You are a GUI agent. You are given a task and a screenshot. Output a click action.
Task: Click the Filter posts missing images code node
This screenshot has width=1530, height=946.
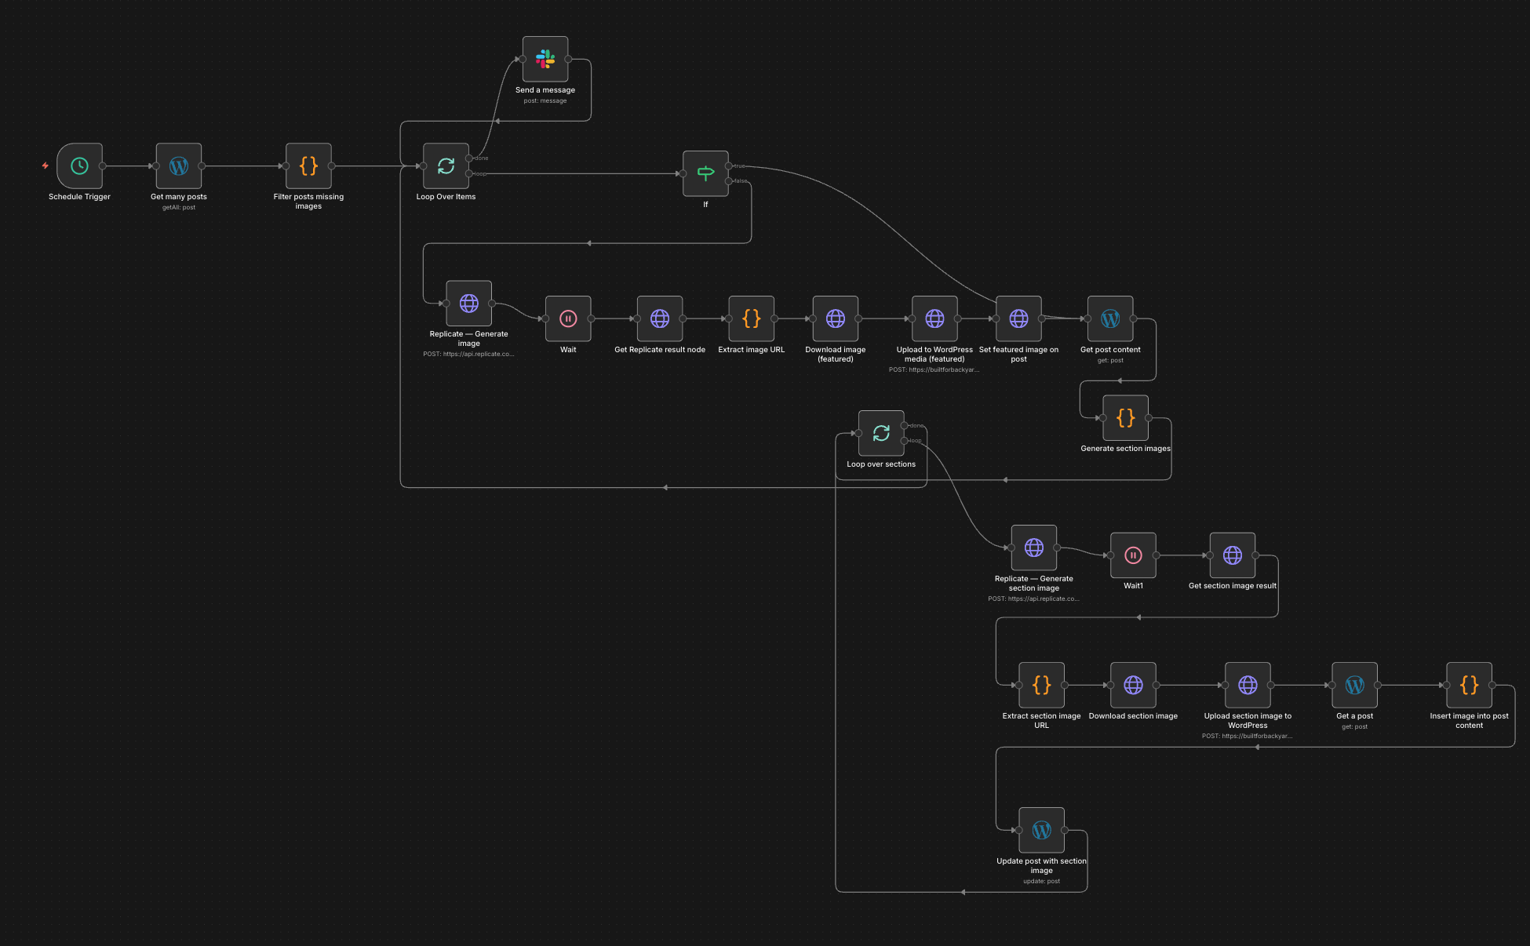[308, 166]
